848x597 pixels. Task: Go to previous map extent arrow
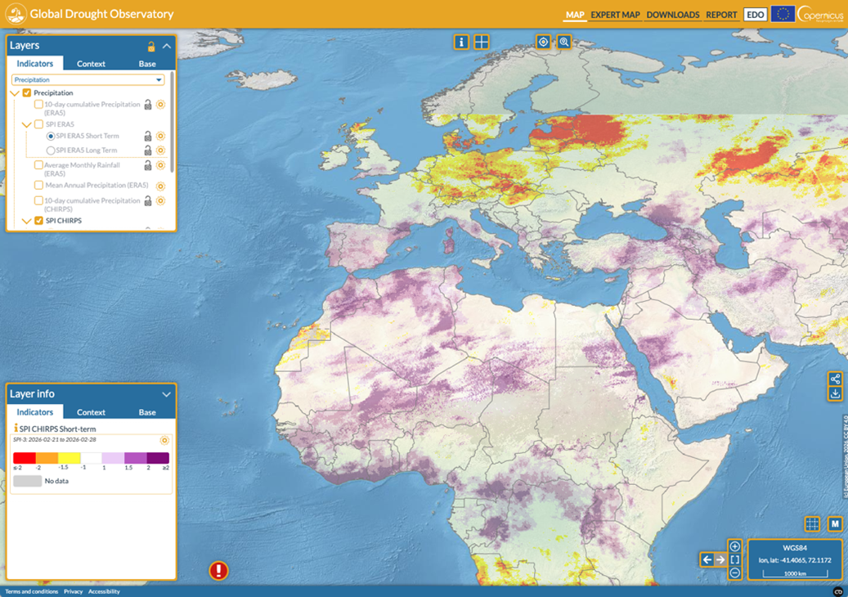707,559
